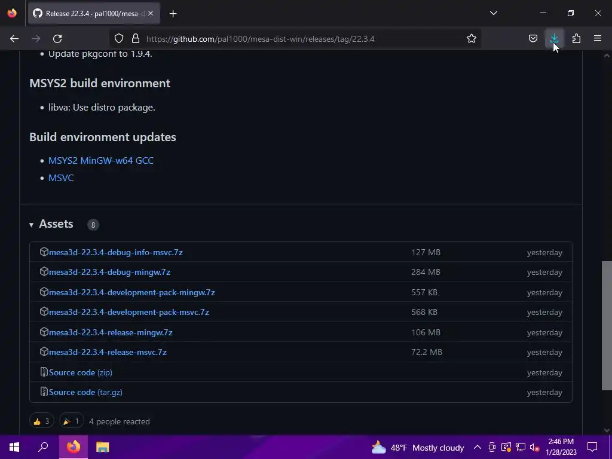This screenshot has width=612, height=459.
Task: Download mesa3d-22.3.4-development-pack-msvc.7z
Action: click(x=129, y=312)
